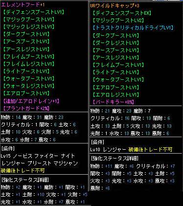This screenshot has height=206, width=183.
Task: Click the 物防:14 stat value
Action: [11, 117]
